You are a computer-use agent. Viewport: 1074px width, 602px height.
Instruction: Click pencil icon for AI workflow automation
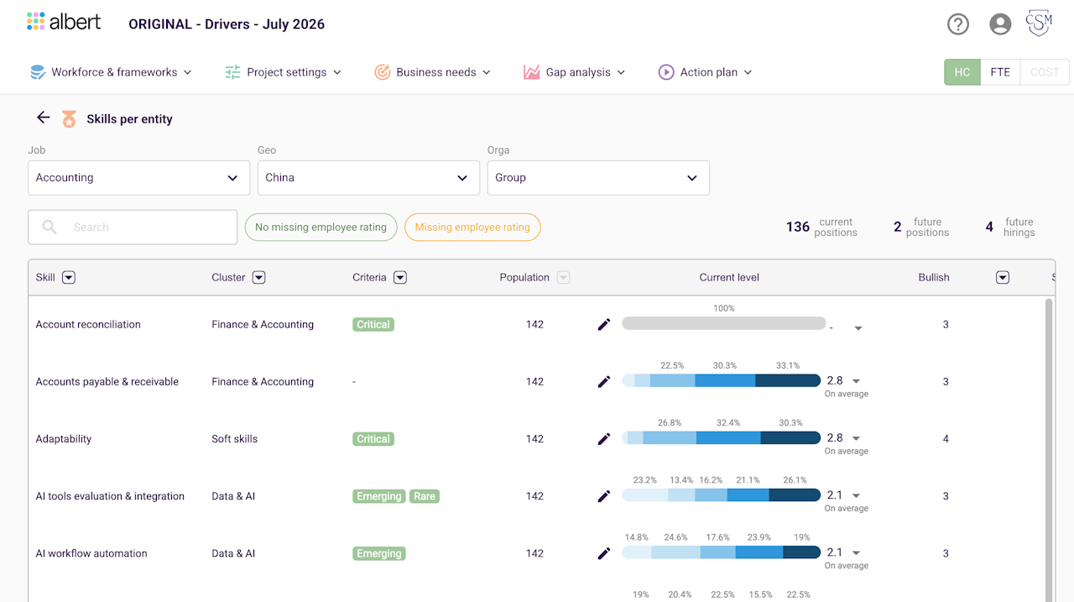tap(604, 553)
